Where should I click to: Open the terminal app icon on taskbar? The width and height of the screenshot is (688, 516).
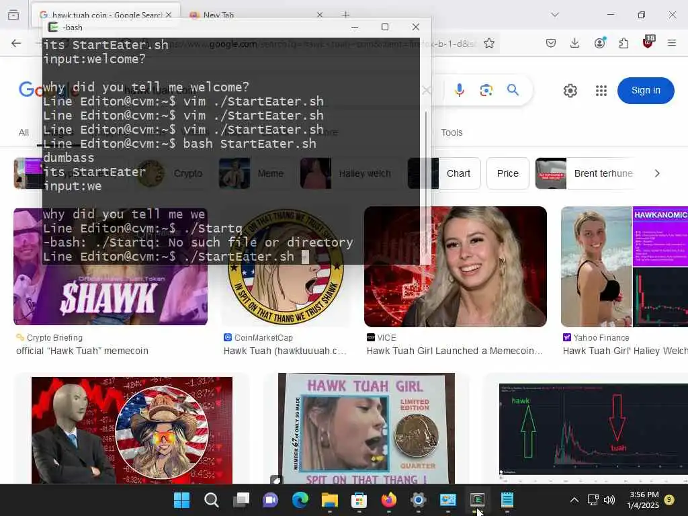pyautogui.click(x=477, y=500)
